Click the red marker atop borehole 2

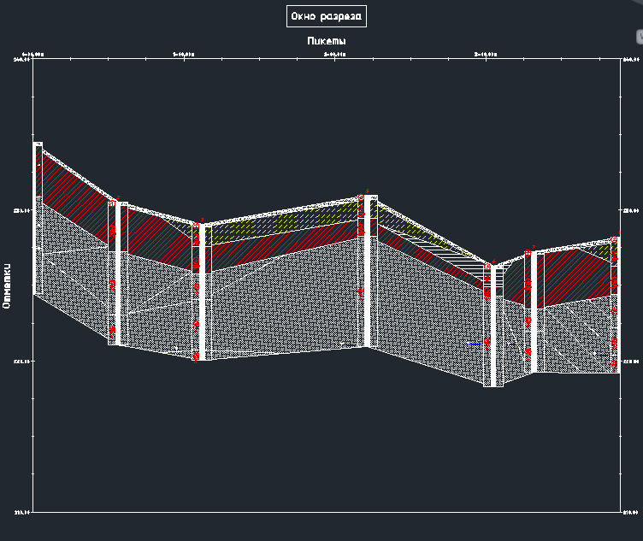coord(112,203)
